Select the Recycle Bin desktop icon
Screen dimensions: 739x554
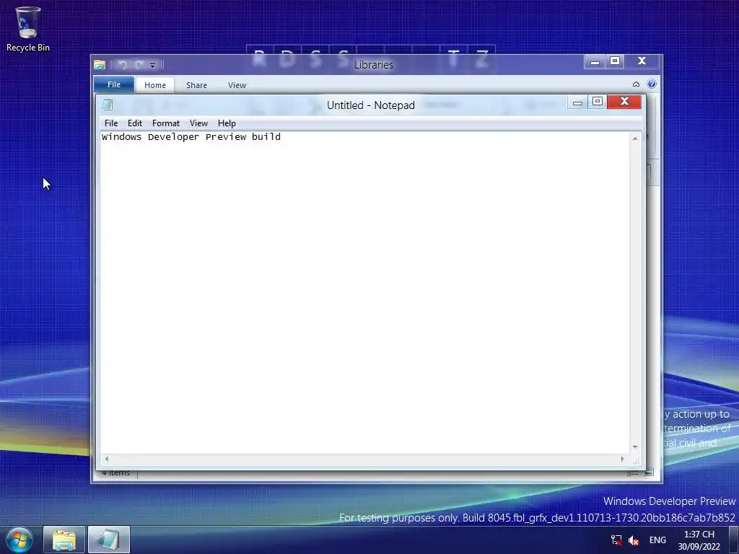28,29
